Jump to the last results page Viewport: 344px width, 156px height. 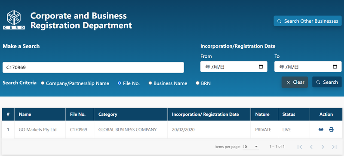point(334,147)
